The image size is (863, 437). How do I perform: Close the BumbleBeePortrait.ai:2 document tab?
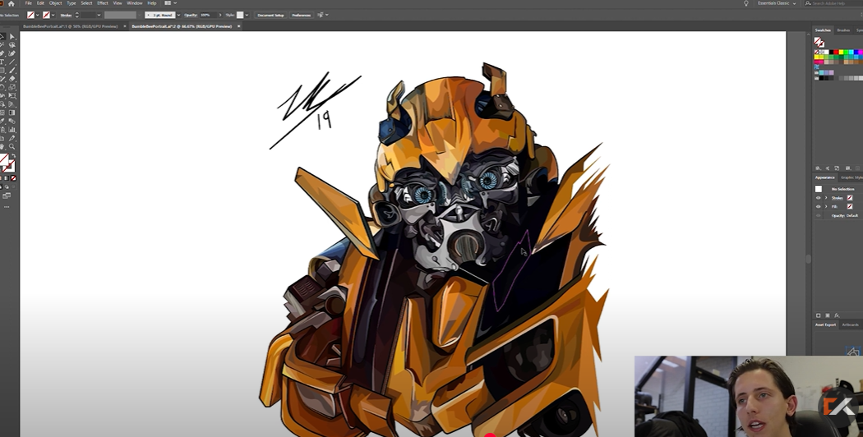(x=239, y=25)
